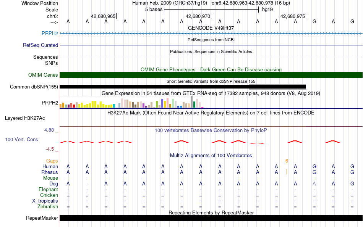Click the ---> base sequence direction label
Image resolution: width=363 pixels, height=227 pixels.
pos(54,22)
